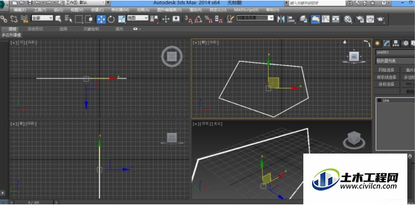Open the Hierarchy command panel tab
The image size is (416, 206).
[396, 43]
